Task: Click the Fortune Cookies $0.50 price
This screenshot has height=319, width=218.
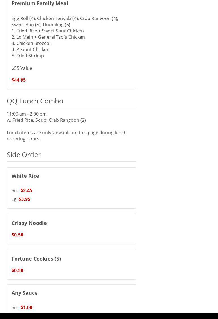Action: pyautogui.click(x=17, y=270)
